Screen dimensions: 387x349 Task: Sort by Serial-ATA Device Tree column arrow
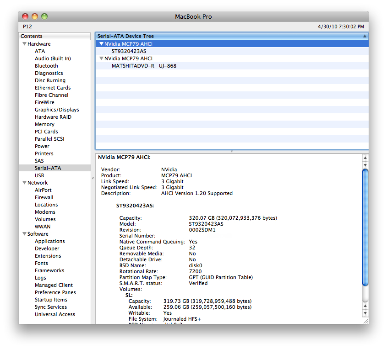click(x=365, y=36)
